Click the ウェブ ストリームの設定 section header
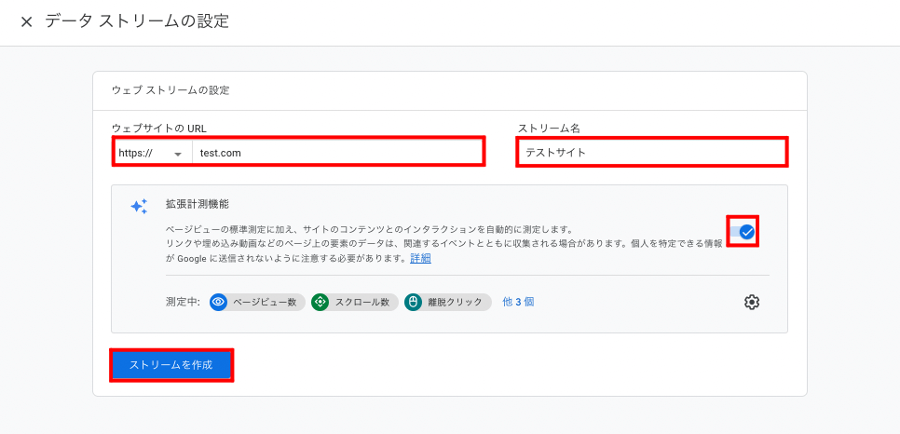900x434 pixels. click(x=170, y=90)
